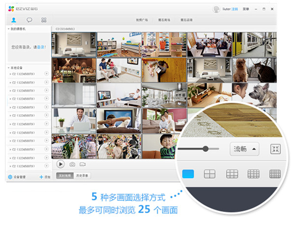This screenshot has height=225, width=295.
Task: Click the 登录 login link
Action: (x=40, y=47)
